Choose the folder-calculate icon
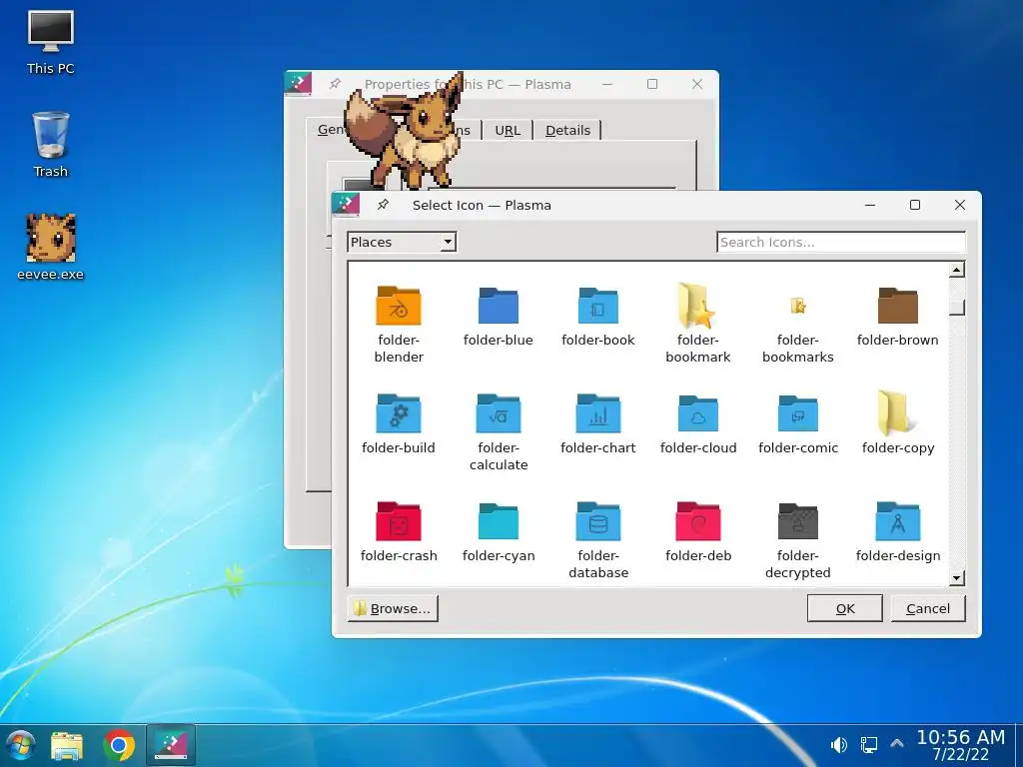The width and height of the screenshot is (1023, 767). pyautogui.click(x=499, y=413)
